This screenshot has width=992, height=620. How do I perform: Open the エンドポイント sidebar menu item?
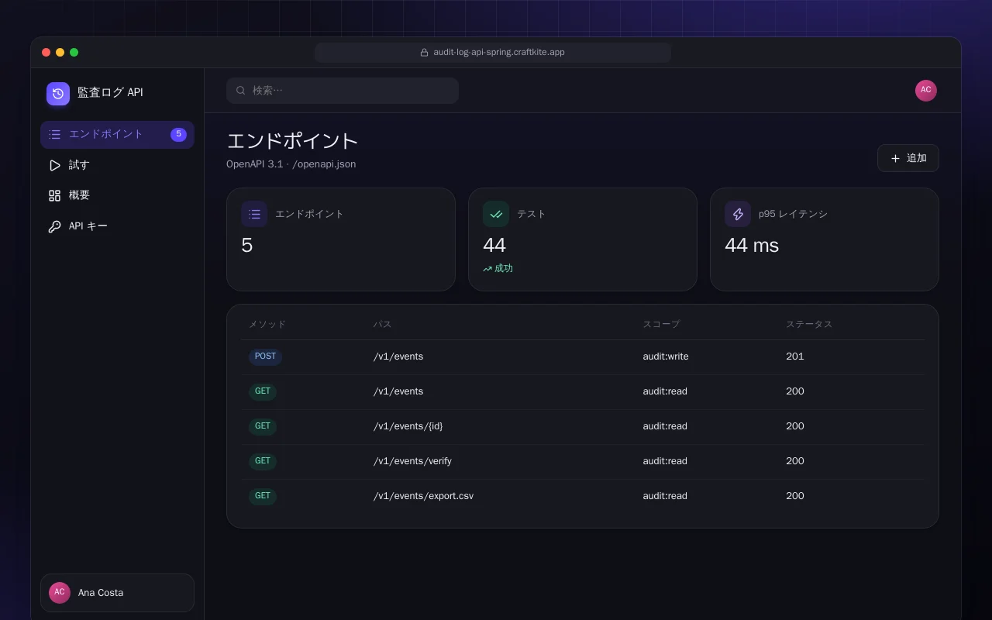[x=117, y=135]
